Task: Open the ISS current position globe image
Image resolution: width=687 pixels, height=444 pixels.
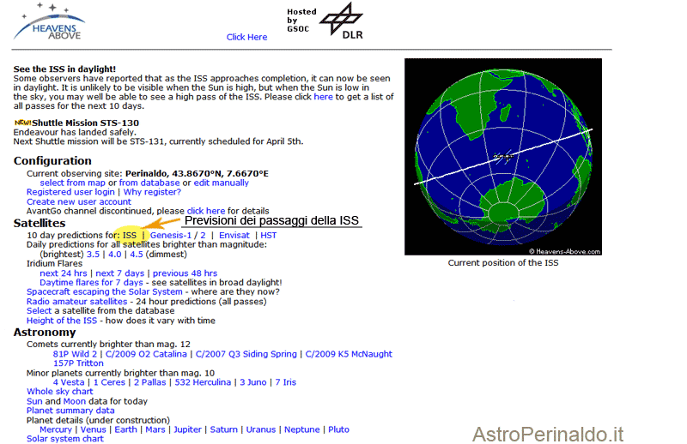Action: pyautogui.click(x=503, y=157)
